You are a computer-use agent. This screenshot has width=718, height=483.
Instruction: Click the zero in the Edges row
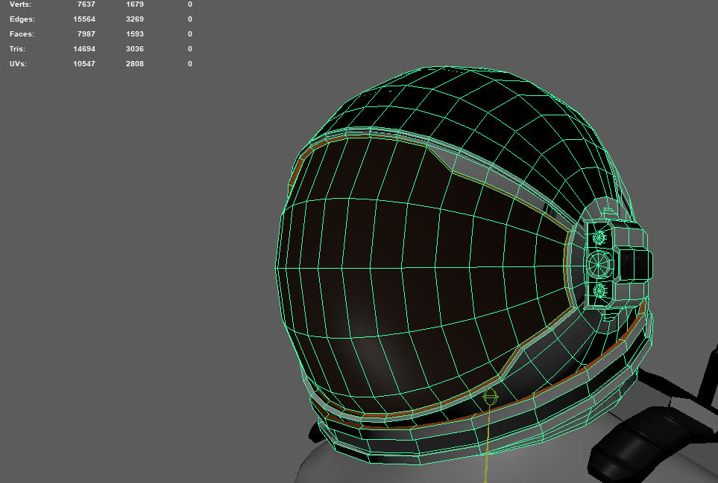coord(190,19)
